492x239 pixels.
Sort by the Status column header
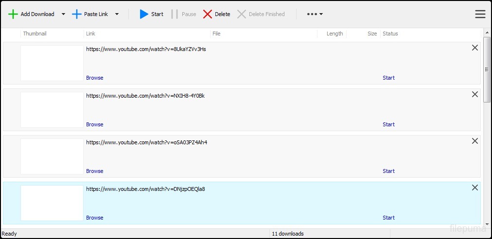(x=390, y=34)
